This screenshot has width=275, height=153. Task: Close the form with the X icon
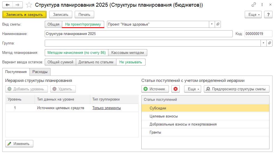(270, 5)
